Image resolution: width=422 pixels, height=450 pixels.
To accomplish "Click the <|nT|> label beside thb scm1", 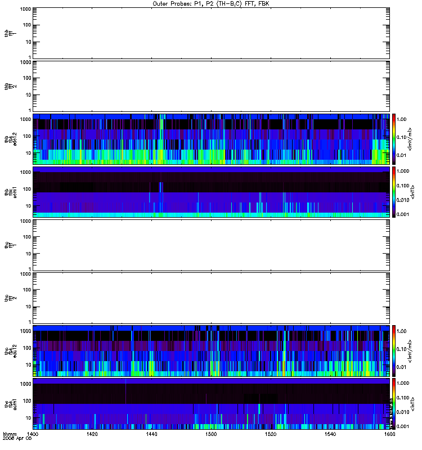I will [x=413, y=192].
